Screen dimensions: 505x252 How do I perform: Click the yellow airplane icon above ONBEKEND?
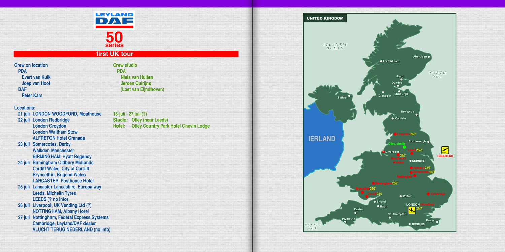(x=445, y=150)
